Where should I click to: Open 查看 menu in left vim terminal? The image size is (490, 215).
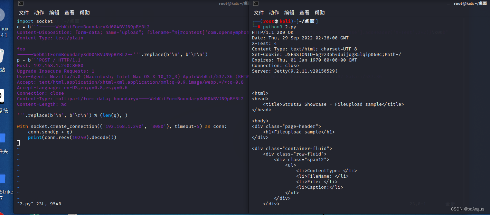point(69,13)
